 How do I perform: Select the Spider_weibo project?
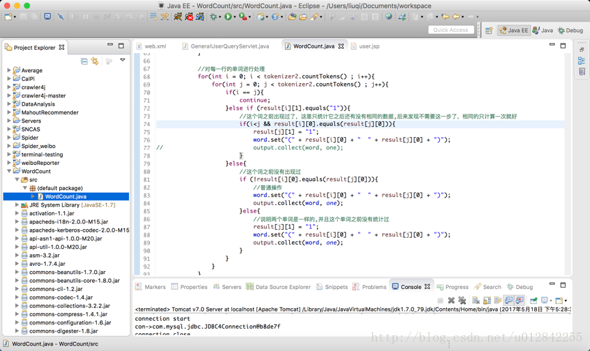[x=38, y=146]
